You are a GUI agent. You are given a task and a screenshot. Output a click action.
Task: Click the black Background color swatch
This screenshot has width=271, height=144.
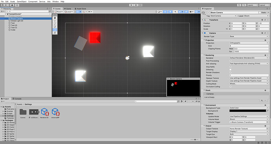pos(248,111)
